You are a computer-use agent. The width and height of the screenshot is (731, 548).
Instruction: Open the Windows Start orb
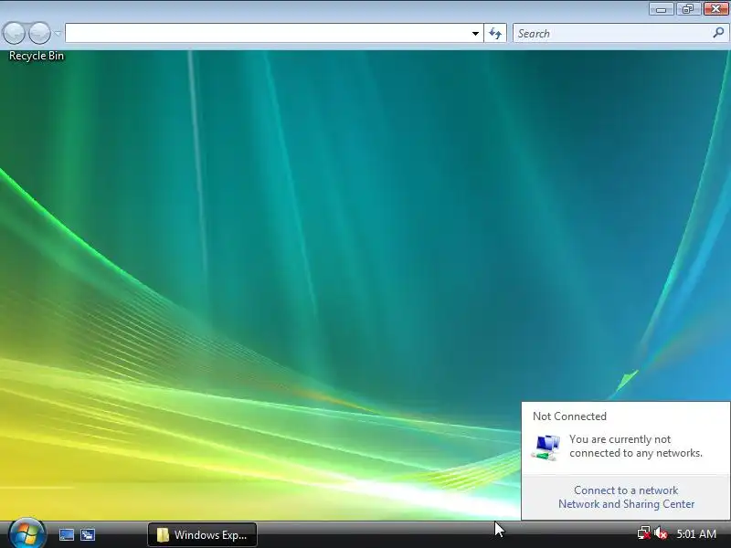tap(27, 533)
